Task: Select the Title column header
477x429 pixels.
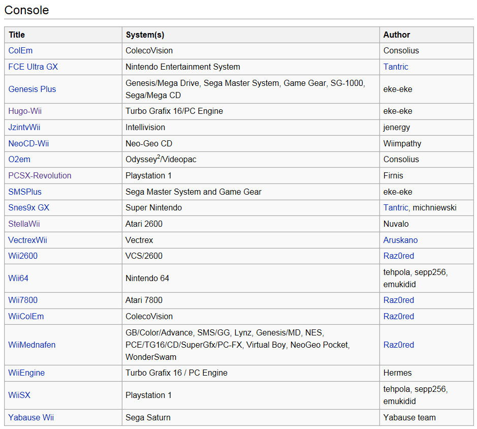Action: point(63,35)
